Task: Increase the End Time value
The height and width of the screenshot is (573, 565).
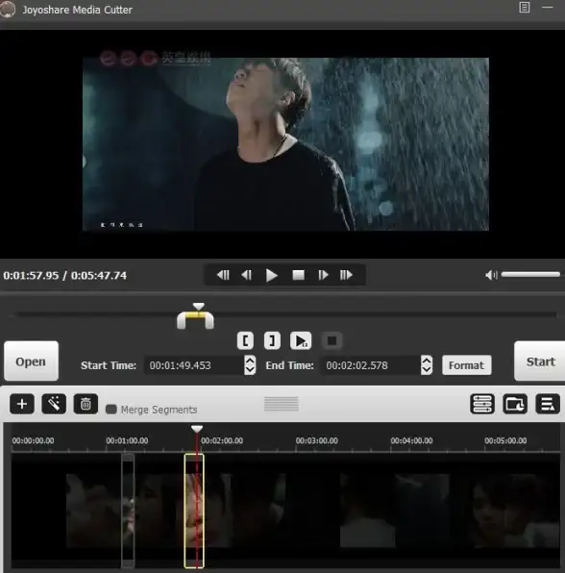Action: click(x=427, y=361)
